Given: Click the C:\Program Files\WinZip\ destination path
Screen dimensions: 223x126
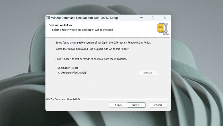Looking at the screenshot, I should [x=73, y=73].
